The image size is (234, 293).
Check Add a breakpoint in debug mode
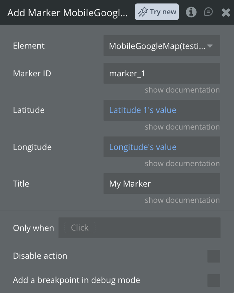pos(214,280)
